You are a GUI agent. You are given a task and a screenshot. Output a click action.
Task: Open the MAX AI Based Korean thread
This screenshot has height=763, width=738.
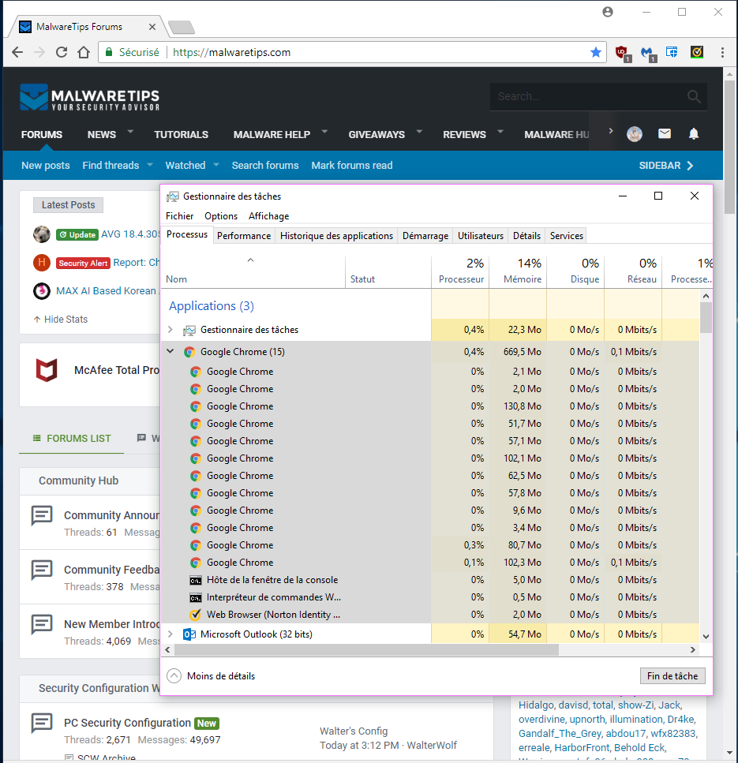coord(107,290)
